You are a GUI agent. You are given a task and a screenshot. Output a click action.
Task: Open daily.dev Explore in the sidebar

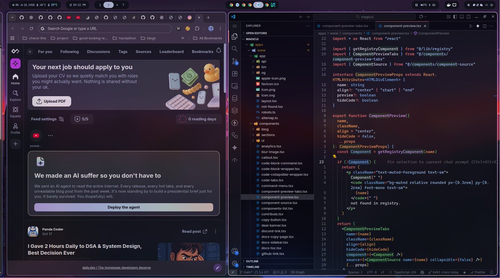pyautogui.click(x=15, y=96)
